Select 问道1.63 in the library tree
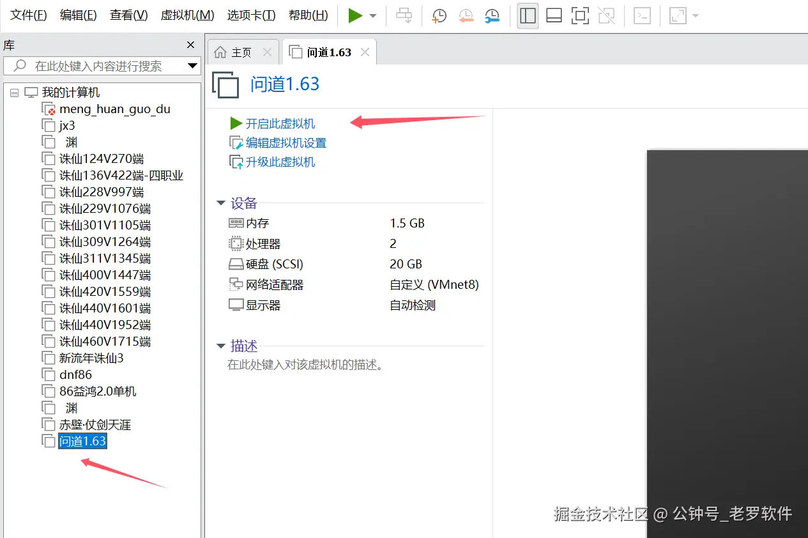Viewport: 808px width, 538px height. point(82,442)
